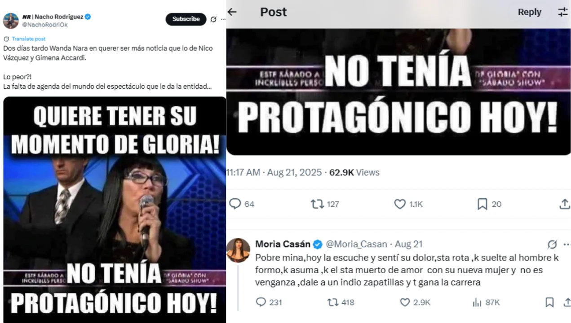Repost the main post with 127 reposts
Viewport: 571px width, 323px height.
pyautogui.click(x=325, y=204)
